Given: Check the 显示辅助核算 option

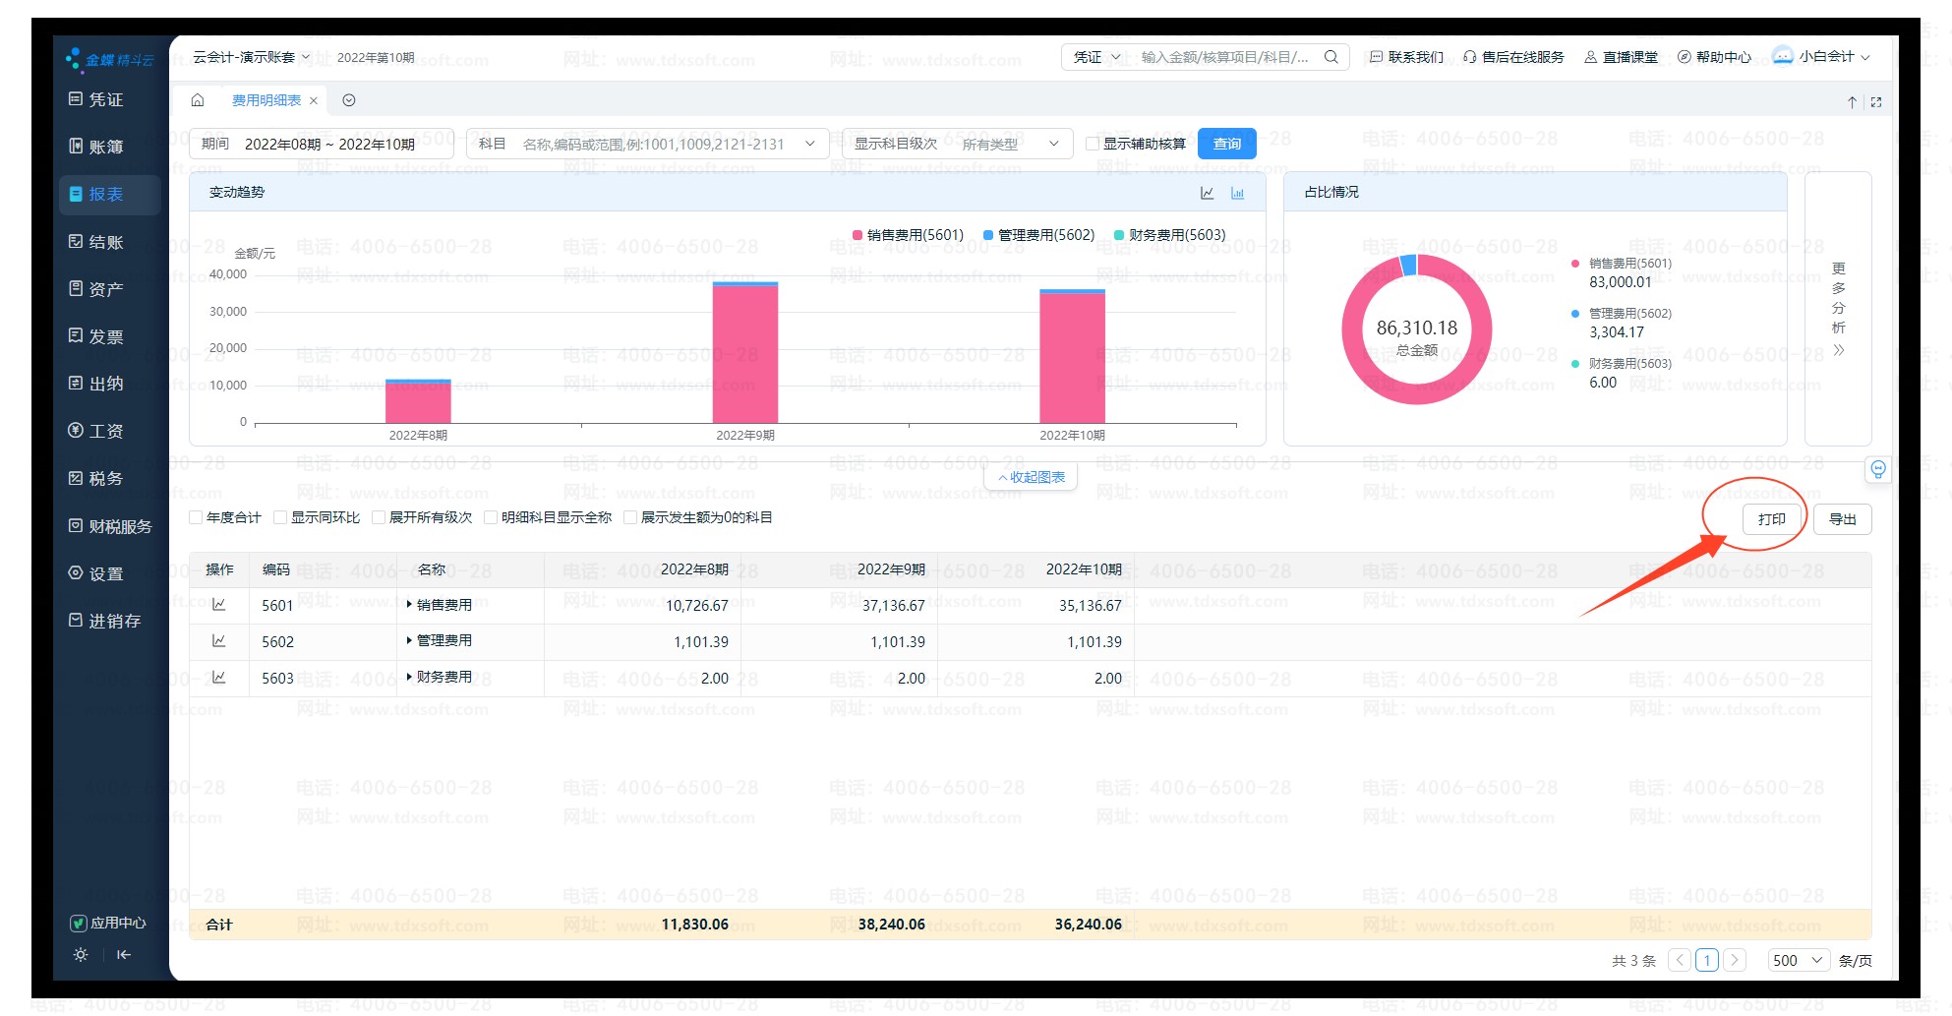Looking at the screenshot, I should [1092, 144].
